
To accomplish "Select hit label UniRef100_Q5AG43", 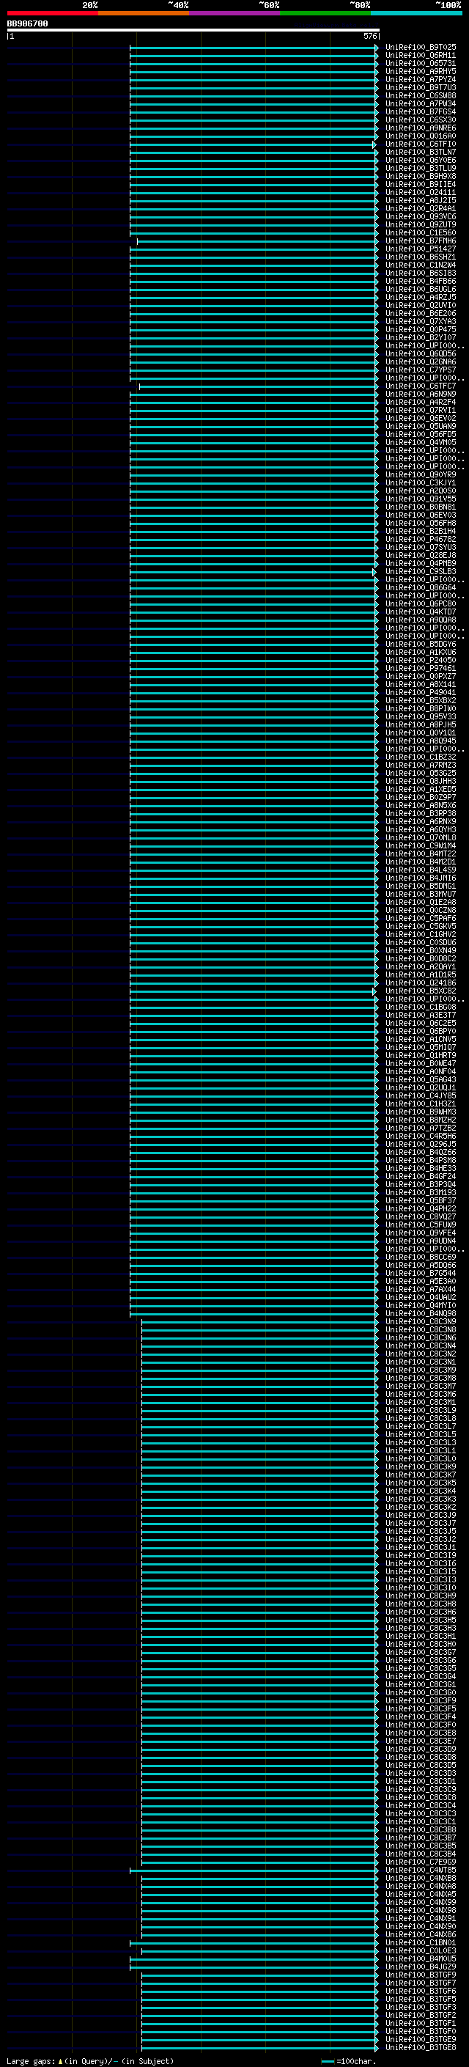I will click(x=420, y=1080).
